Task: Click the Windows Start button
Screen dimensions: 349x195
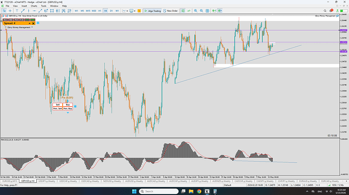Action: [x=134, y=191]
